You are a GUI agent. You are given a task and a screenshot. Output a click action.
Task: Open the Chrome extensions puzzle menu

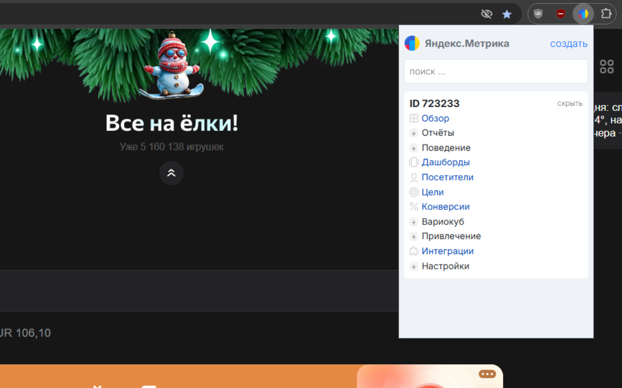[x=606, y=14]
